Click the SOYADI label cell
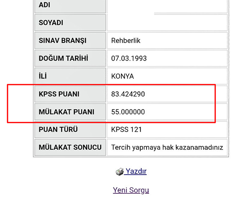The width and height of the screenshot is (248, 202). tap(70, 23)
